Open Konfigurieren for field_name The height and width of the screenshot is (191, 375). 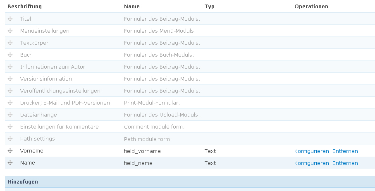pos(311,163)
